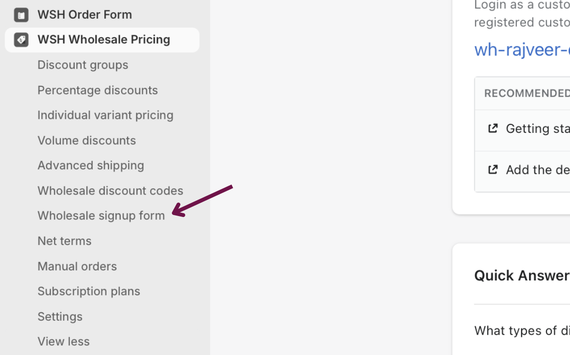
Task: Click the WSH Wholesale Pricing tag icon
Action: [x=21, y=39]
